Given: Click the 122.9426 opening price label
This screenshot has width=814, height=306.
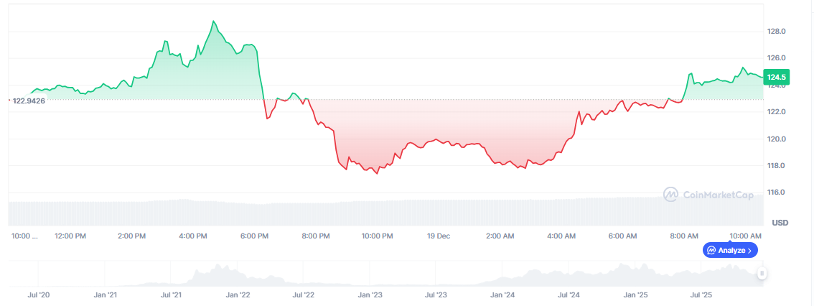Looking at the screenshot, I should [28, 101].
